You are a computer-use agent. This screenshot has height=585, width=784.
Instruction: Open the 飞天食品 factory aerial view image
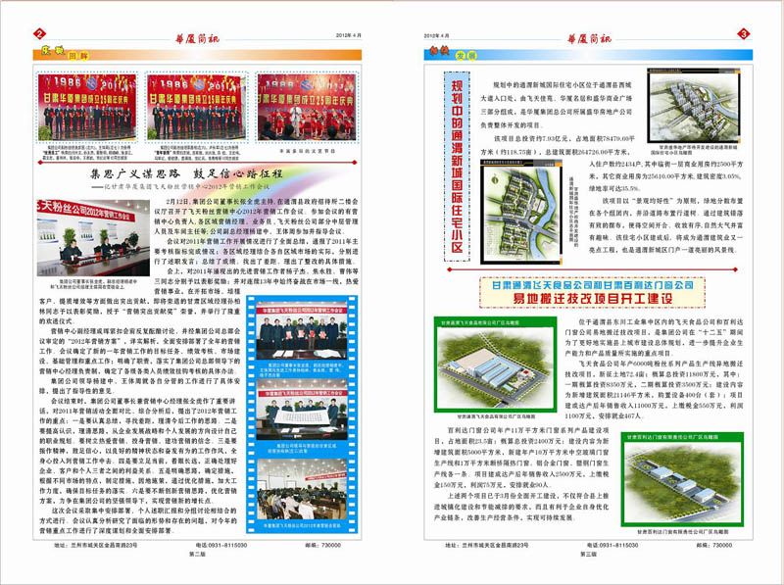tap(495, 365)
